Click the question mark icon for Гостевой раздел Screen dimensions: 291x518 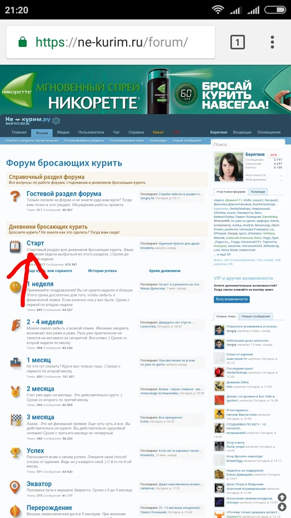[x=15, y=197]
